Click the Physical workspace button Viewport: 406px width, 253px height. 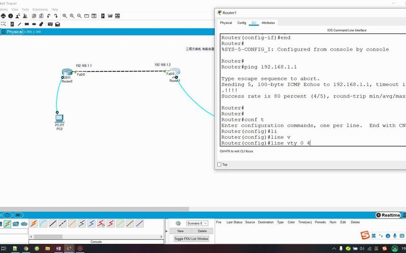12,32
